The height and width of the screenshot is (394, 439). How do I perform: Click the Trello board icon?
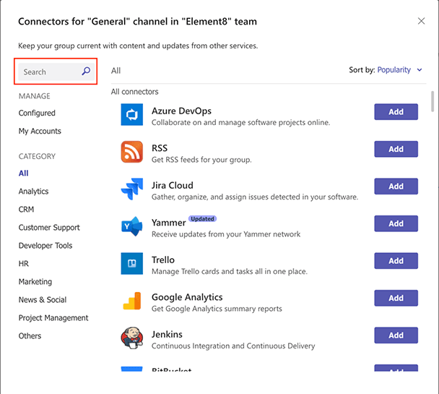click(132, 264)
